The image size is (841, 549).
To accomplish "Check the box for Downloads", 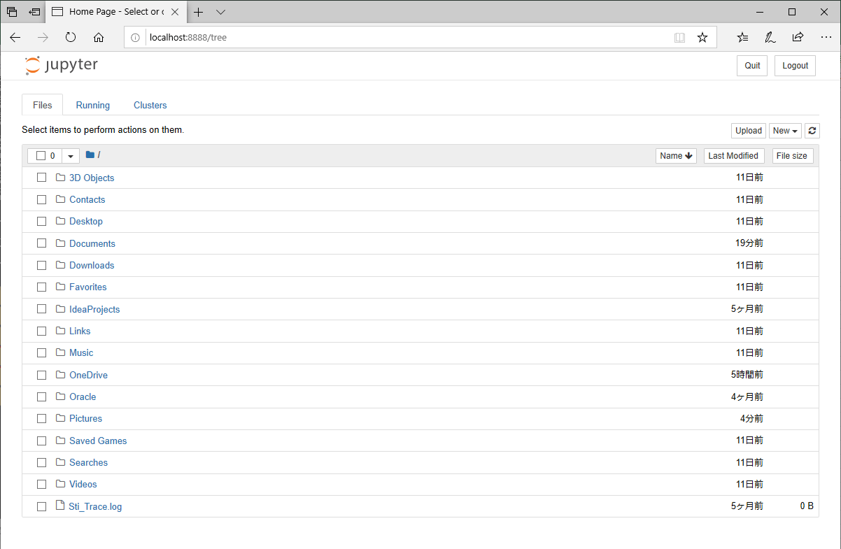I will point(41,265).
